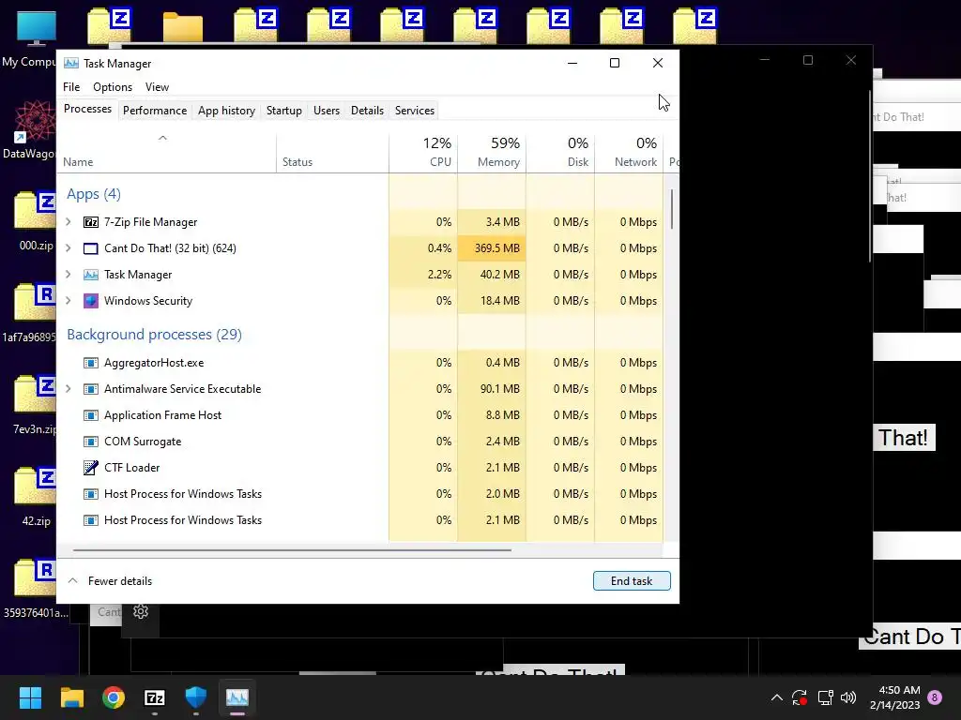Click the settings gear below Task Manager
Screen dimensions: 961x720
click(141, 611)
